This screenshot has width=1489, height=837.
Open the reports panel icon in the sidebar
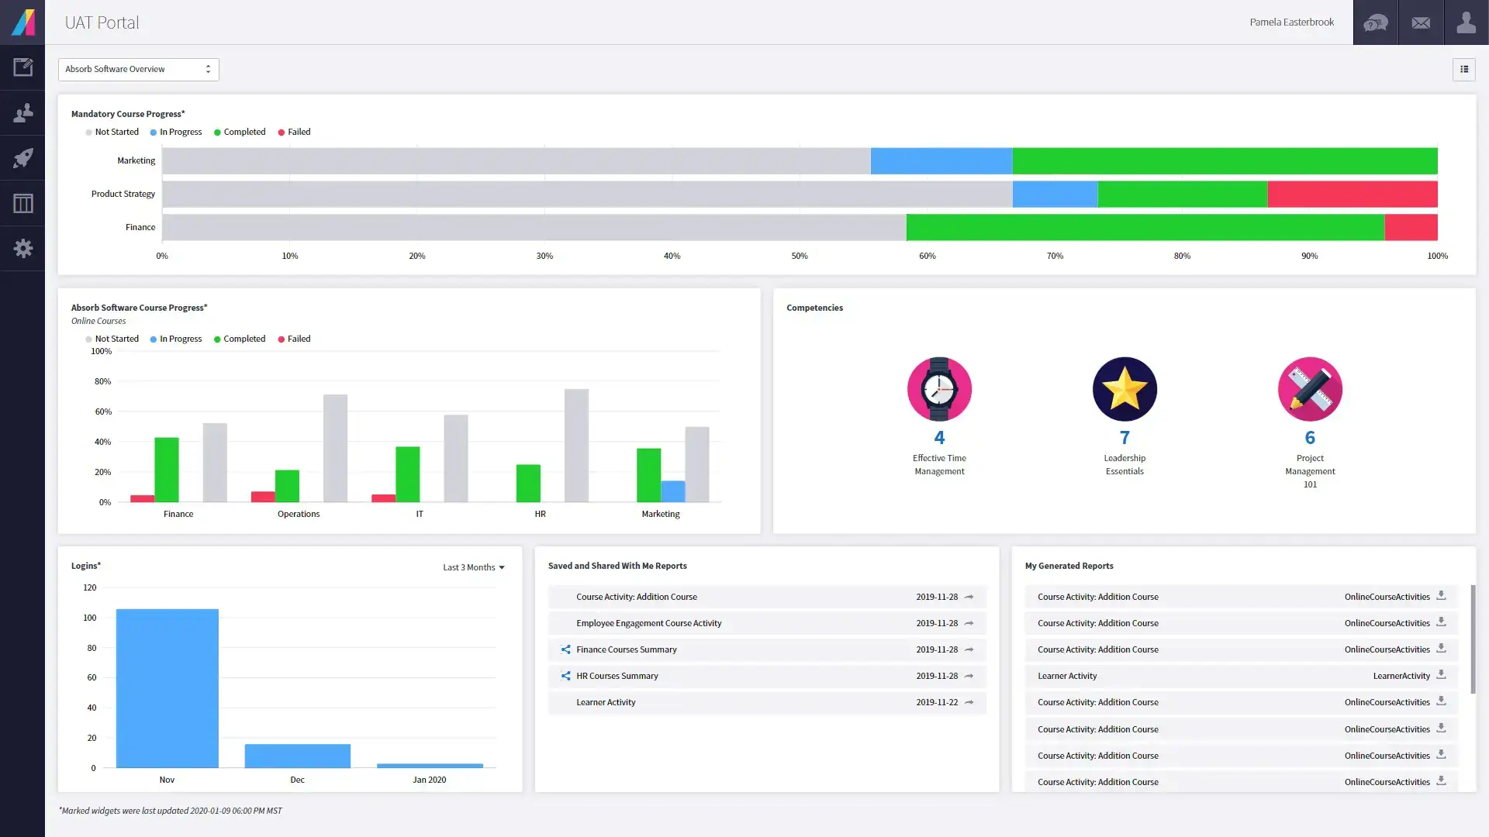coord(22,203)
